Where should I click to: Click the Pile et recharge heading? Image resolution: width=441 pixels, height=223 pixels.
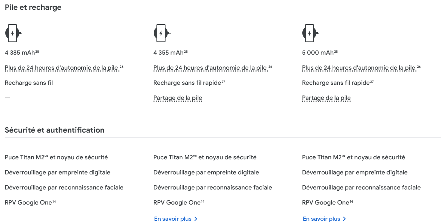coord(33,7)
